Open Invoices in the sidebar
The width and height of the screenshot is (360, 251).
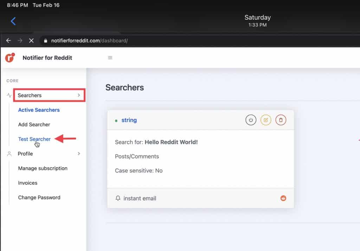[27, 183]
